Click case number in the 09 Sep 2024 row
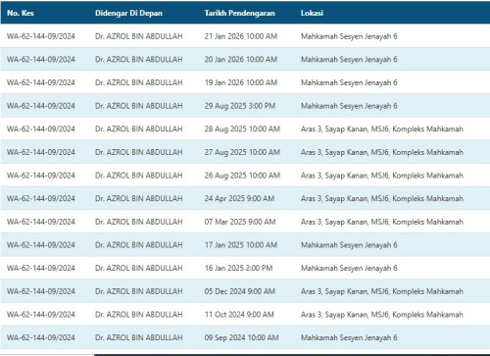Viewport: 490px width, 356px height. click(x=41, y=337)
